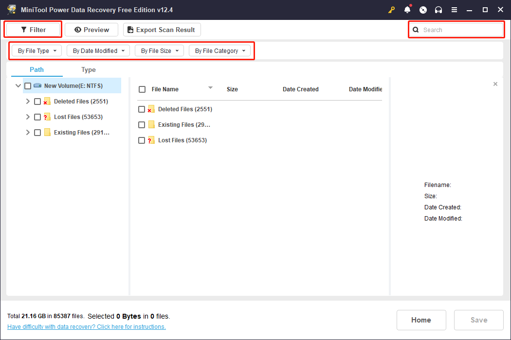Screen dimensions: 511x340
Task: Open the hamburger menu icon
Action: pos(454,10)
